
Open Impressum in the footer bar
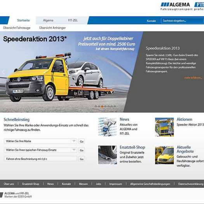[116, 184]
